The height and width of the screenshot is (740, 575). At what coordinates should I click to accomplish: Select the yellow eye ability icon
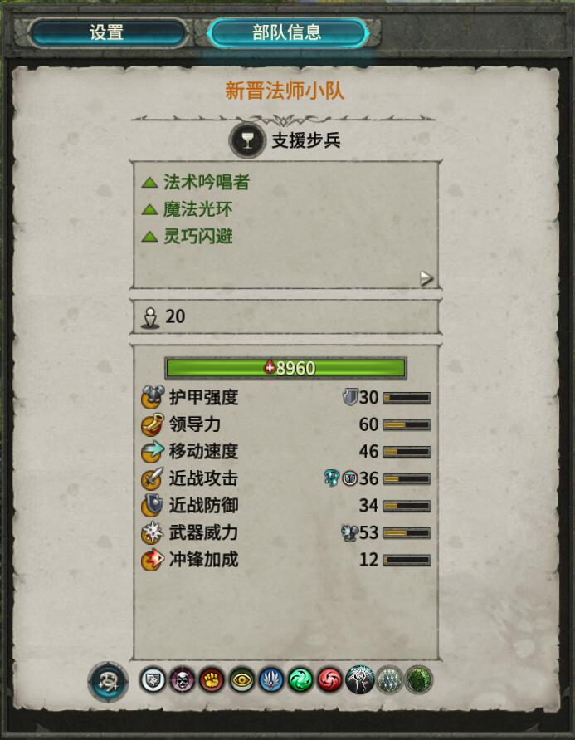241,680
